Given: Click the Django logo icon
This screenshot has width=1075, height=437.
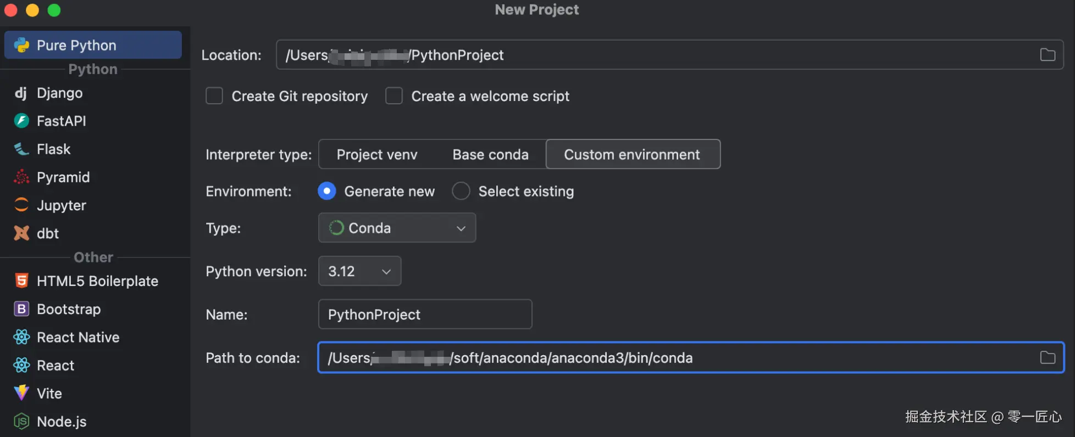Looking at the screenshot, I should click(21, 93).
